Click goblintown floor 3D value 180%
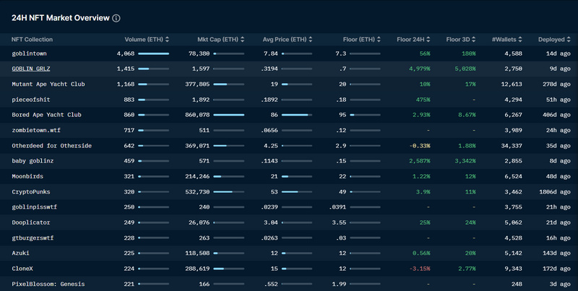Screen dimensions: 578x291 (x=468, y=53)
